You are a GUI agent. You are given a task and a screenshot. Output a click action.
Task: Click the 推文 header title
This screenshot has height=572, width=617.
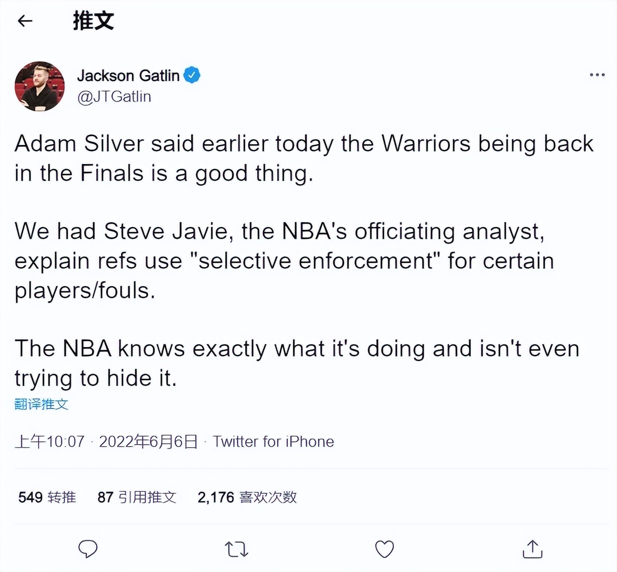[93, 21]
